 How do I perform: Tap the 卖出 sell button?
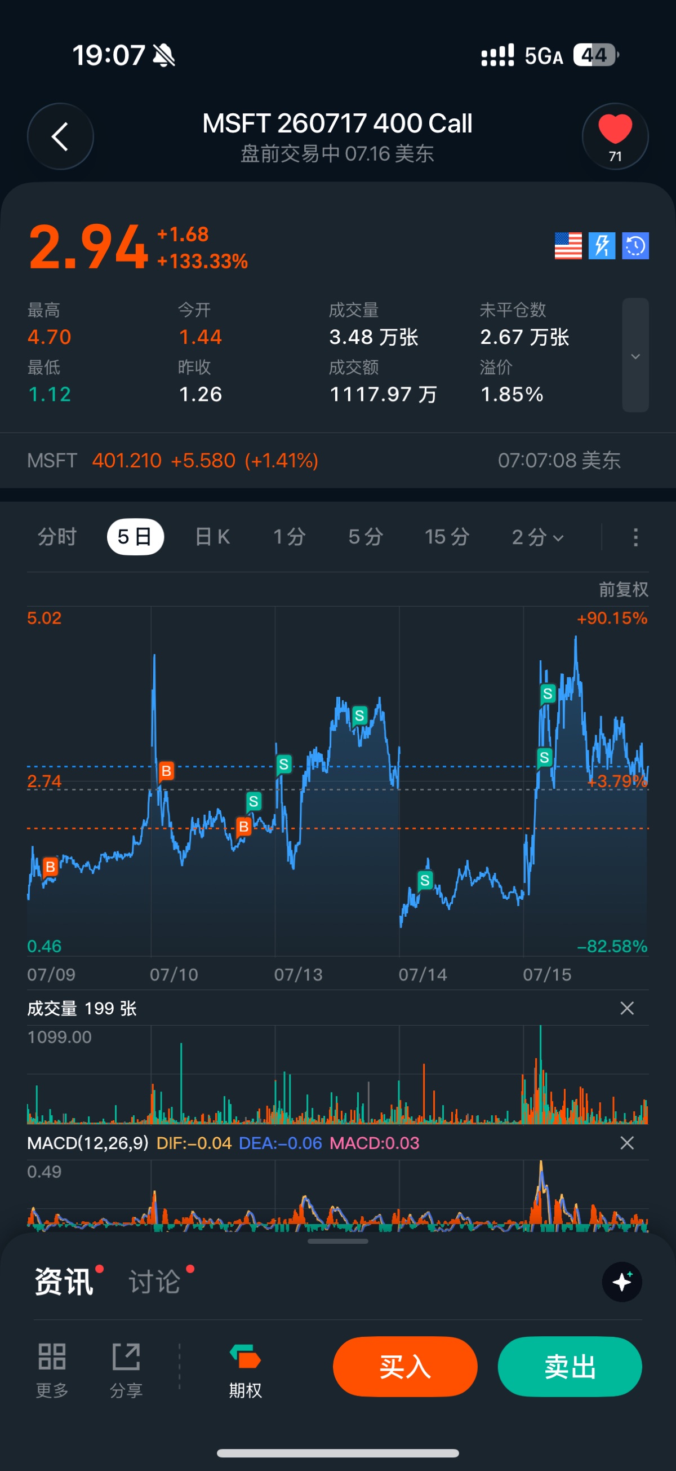pos(570,1367)
